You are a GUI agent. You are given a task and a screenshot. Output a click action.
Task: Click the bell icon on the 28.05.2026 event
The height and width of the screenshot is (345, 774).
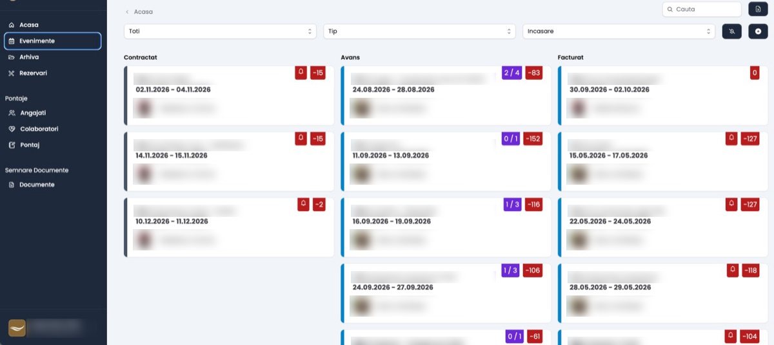point(733,270)
